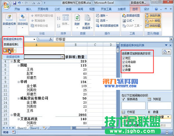Open the Sheet2 worksheet tab
Viewport: 174px width, 136px height.
pyautogui.click(x=22, y=128)
